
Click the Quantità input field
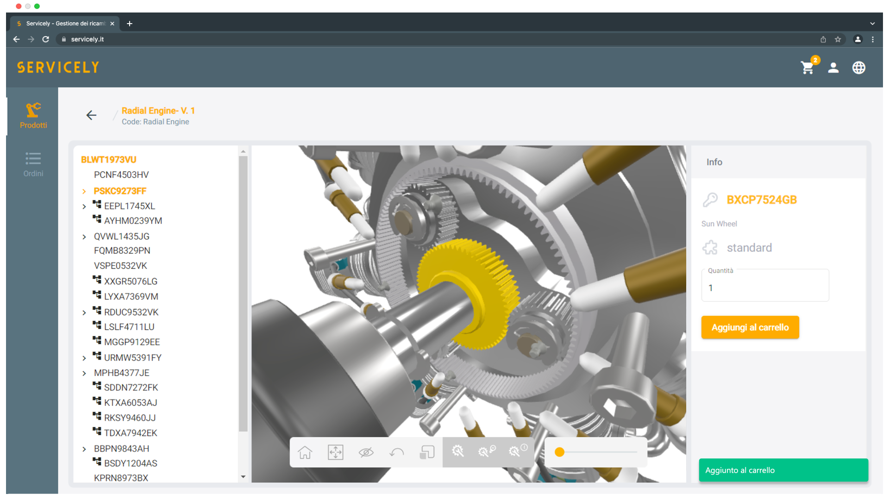(x=765, y=288)
